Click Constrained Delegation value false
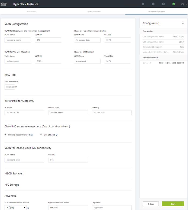This screenshot has width=188, height=210. (x=182, y=47)
